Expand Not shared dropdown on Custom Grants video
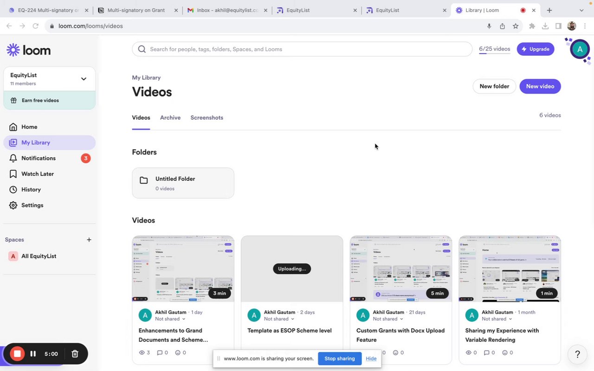594x371 pixels. (x=388, y=319)
